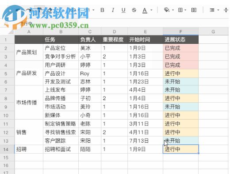Toggle italic formatting
The image size is (230, 174).
113,10
